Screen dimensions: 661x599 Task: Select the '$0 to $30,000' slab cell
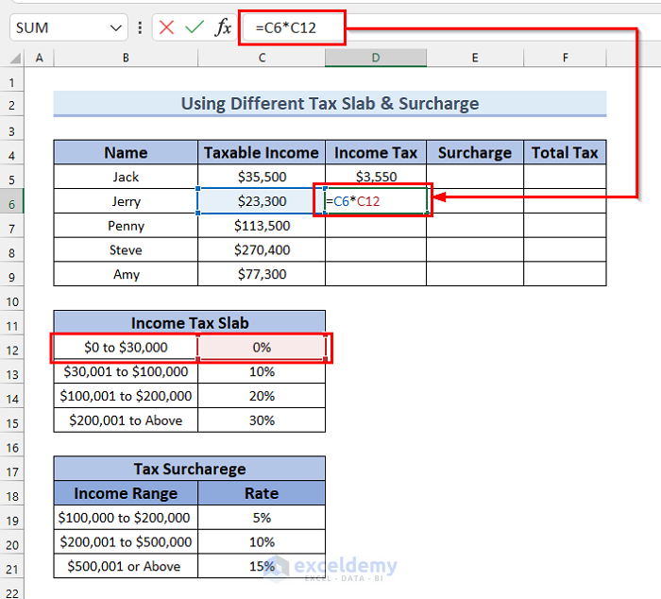click(x=126, y=347)
